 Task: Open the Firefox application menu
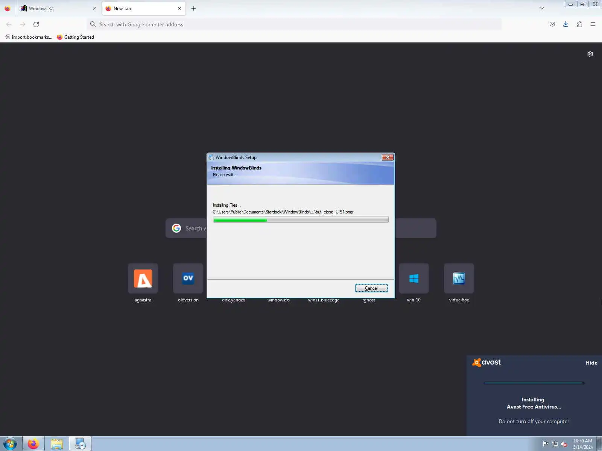click(593, 24)
